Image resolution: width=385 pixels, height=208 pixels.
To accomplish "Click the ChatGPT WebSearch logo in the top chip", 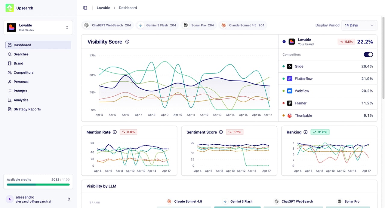I will coord(87,25).
